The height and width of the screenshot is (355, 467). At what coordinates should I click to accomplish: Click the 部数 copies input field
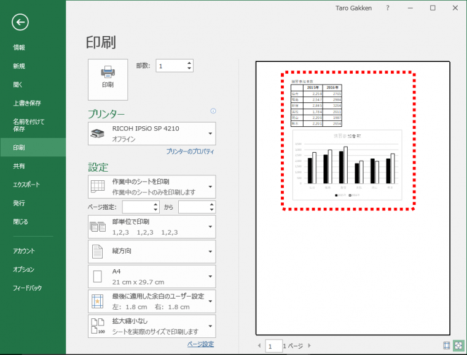(171, 66)
